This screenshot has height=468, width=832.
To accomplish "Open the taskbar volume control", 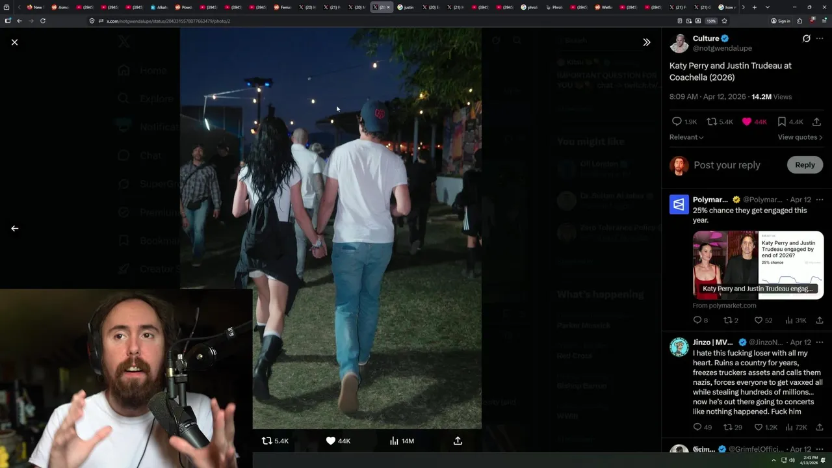I will (792, 460).
